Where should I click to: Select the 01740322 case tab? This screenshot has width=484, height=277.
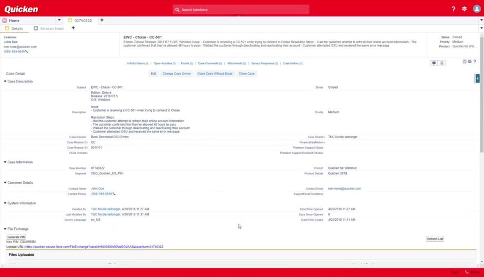83,21
